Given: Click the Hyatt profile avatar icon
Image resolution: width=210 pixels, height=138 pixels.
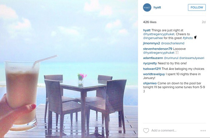Looking at the screenshot, I should click(x=147, y=7).
